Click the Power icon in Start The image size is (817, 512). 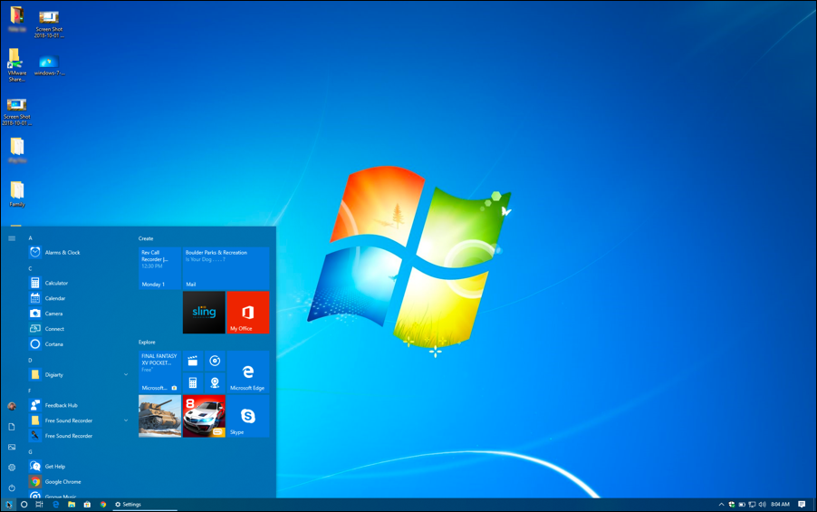[x=12, y=488]
